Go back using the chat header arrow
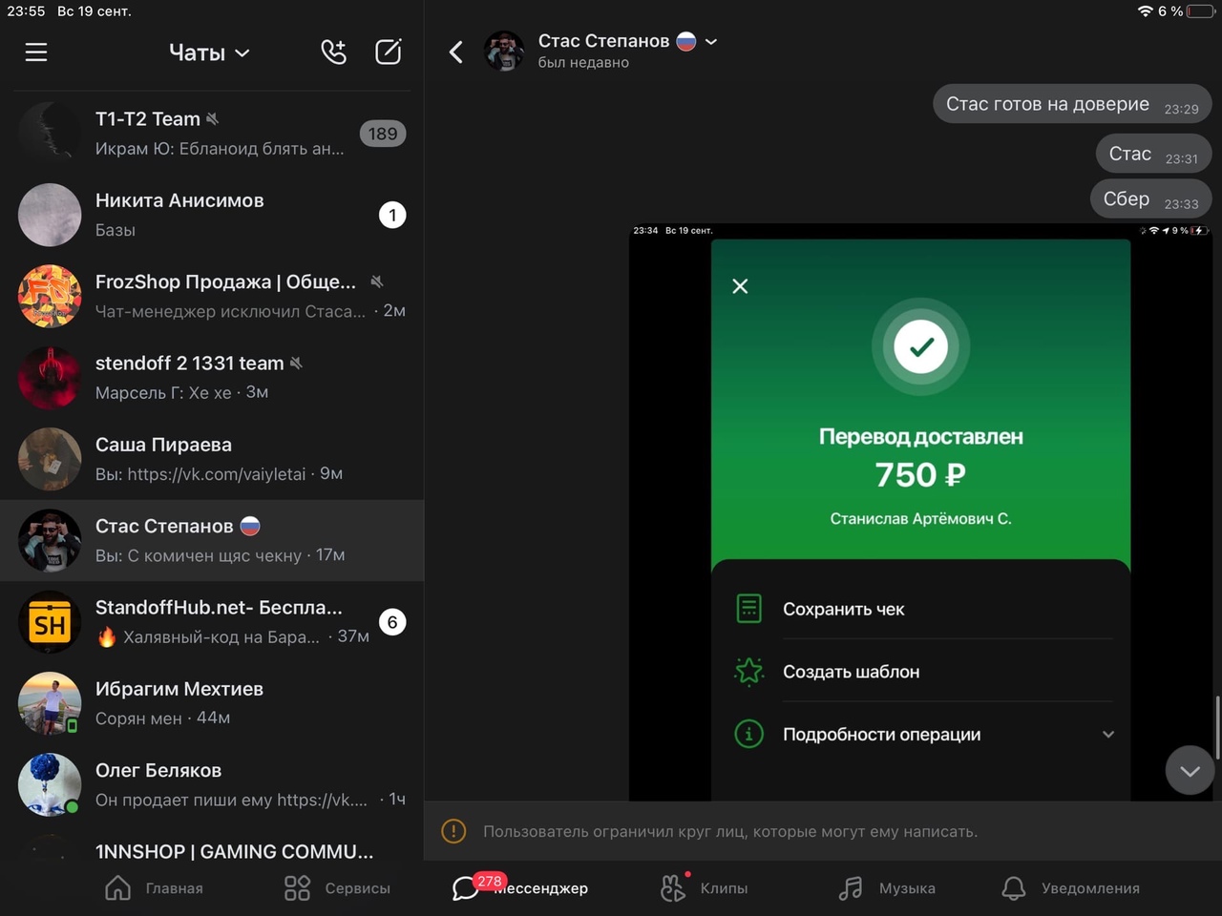The image size is (1222, 916). coord(456,52)
